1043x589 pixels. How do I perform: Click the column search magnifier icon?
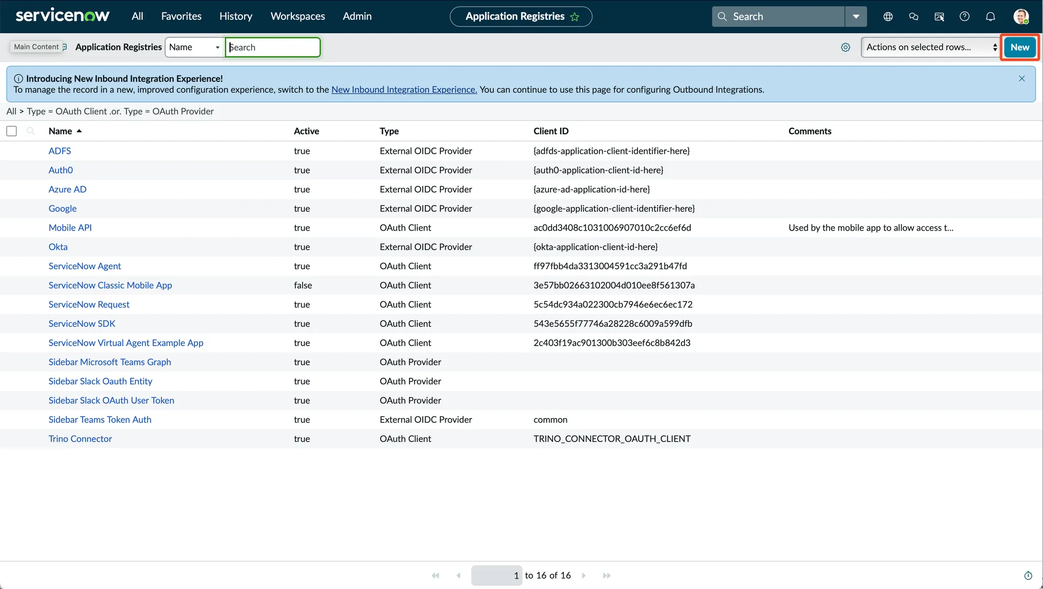(31, 131)
